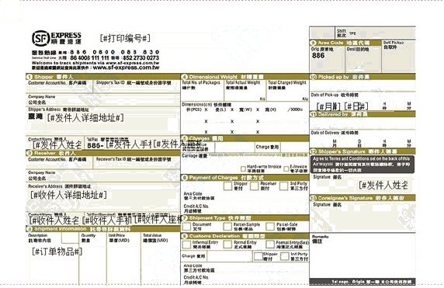Click the SF Express logo
This screenshot has height=288, width=444.
click(x=57, y=38)
